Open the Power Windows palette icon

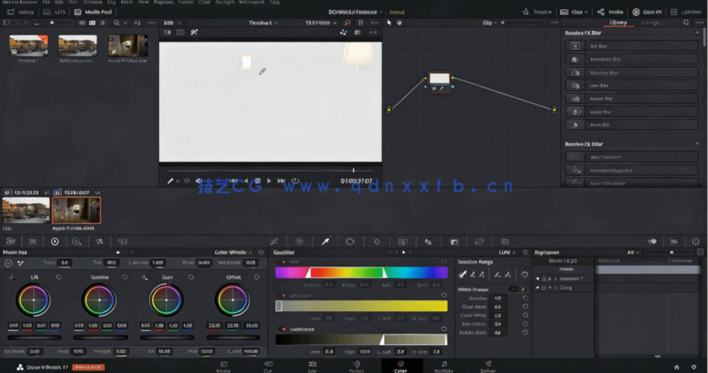tap(350, 242)
